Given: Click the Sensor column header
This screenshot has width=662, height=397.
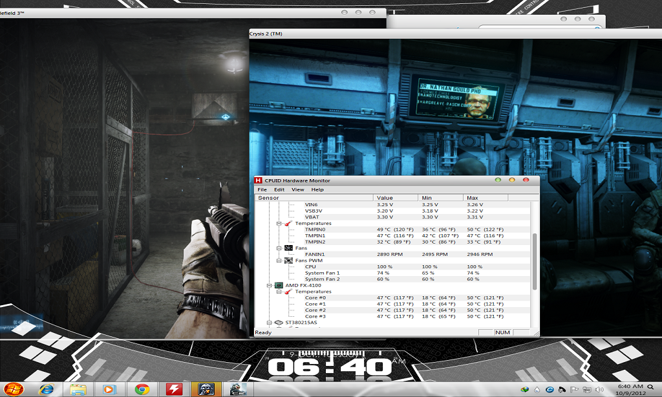Looking at the screenshot, I should click(x=314, y=198).
